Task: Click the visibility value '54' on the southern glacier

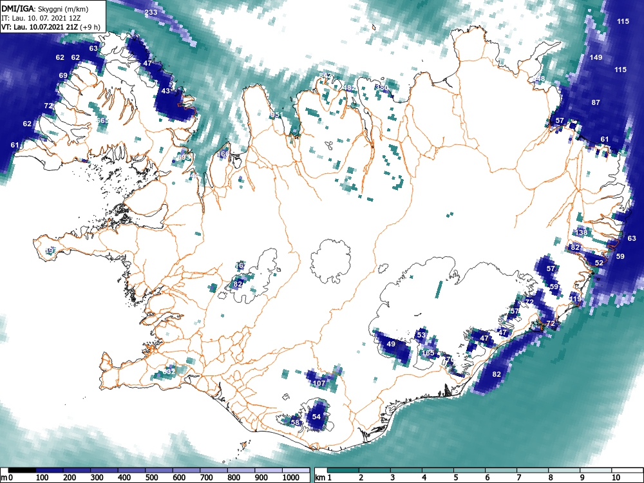Action: click(316, 417)
